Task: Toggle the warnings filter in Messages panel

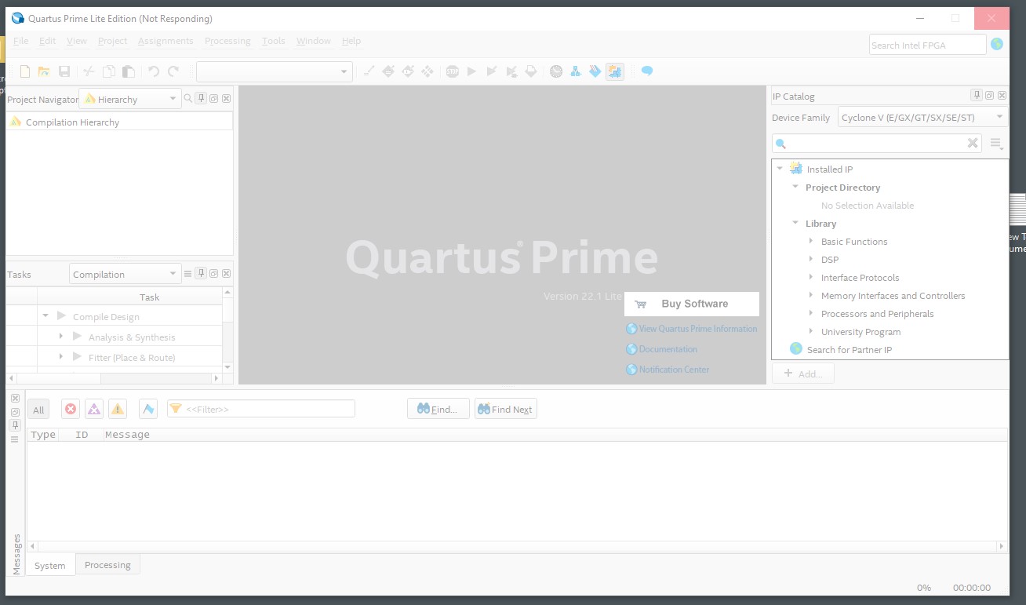Action: 118,408
